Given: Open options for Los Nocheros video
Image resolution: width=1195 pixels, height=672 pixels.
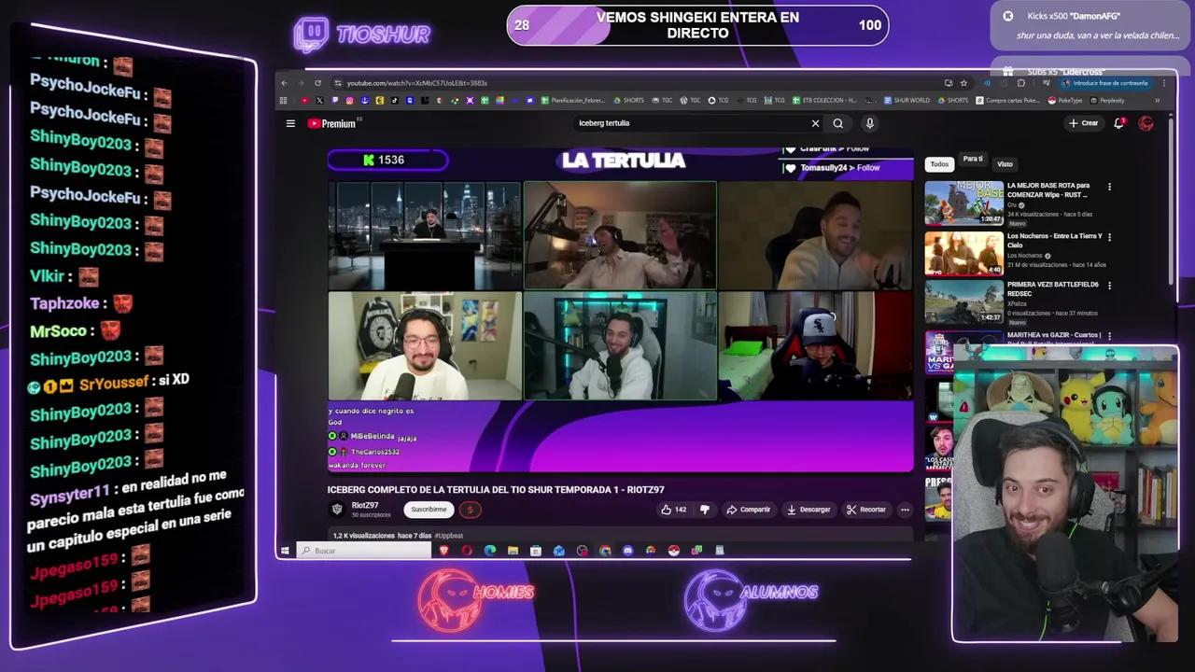Looking at the screenshot, I should point(1109,237).
